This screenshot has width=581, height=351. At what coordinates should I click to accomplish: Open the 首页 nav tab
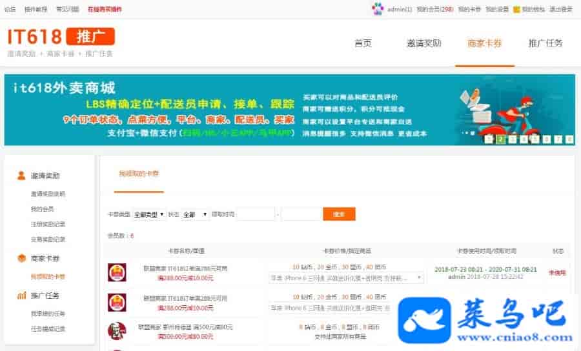[x=363, y=43]
